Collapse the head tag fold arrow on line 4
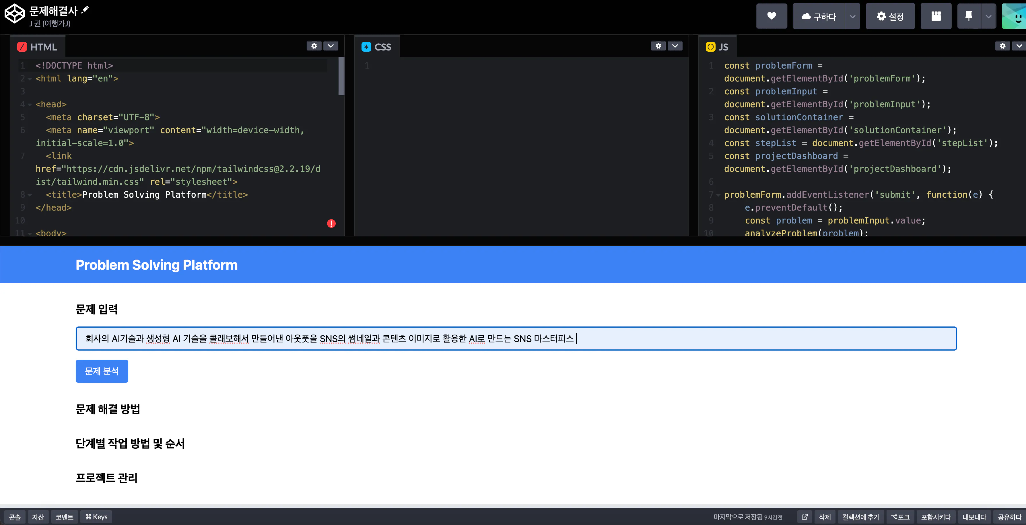The image size is (1026, 525). coord(30,105)
